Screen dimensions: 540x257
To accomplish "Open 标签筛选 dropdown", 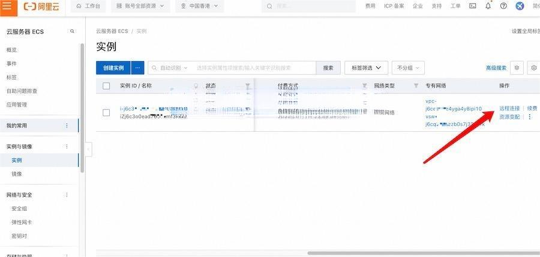I will tap(367, 68).
